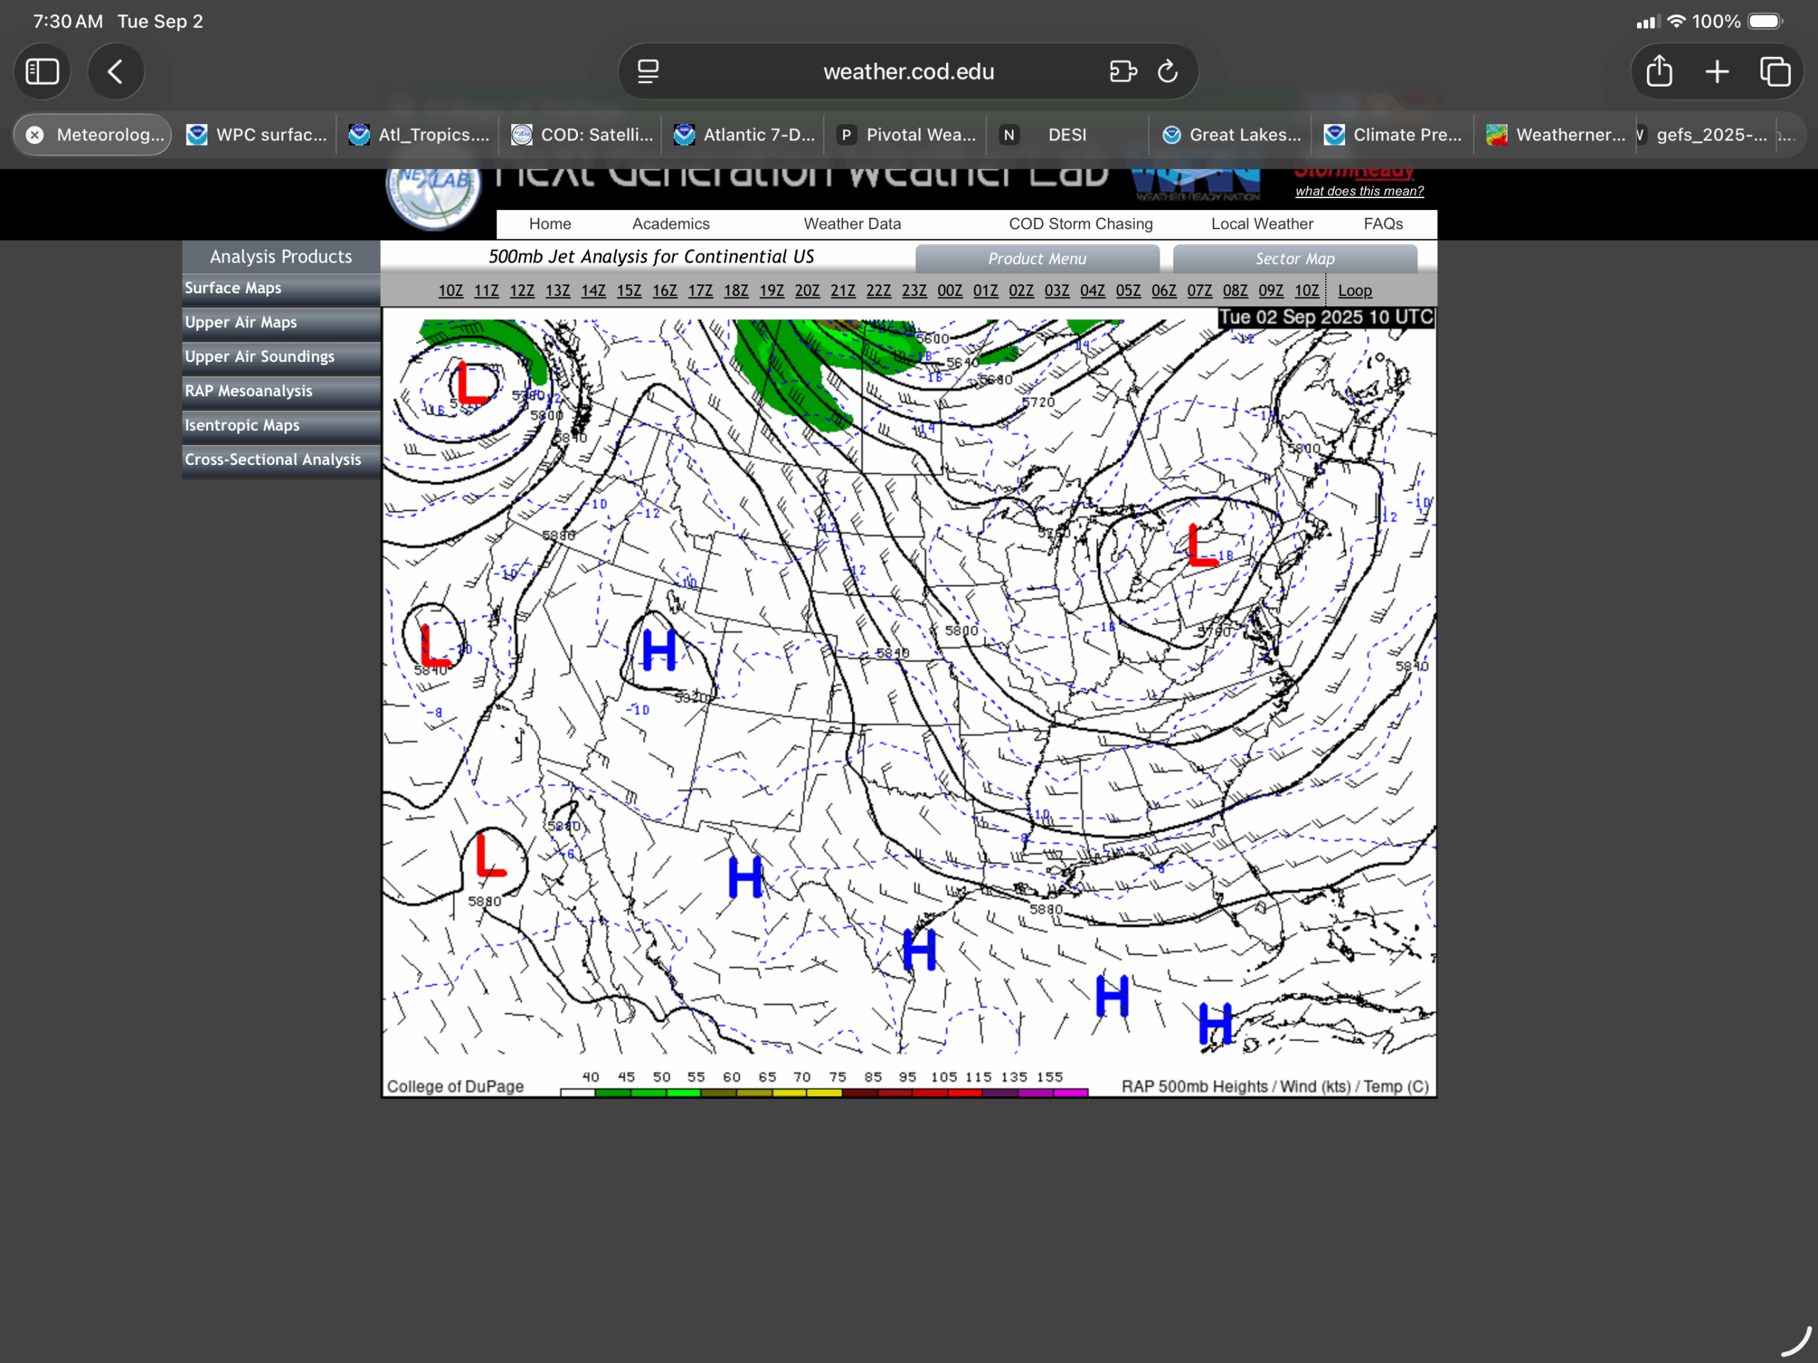Show the tab overview icon
Screen dimensions: 1818x1363
click(x=1775, y=72)
